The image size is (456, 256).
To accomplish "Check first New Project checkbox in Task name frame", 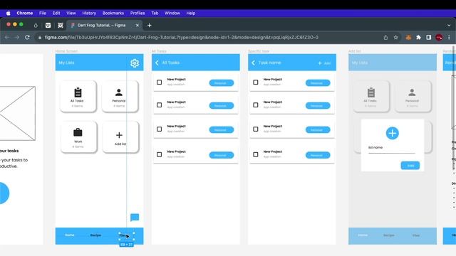I will pos(255,82).
